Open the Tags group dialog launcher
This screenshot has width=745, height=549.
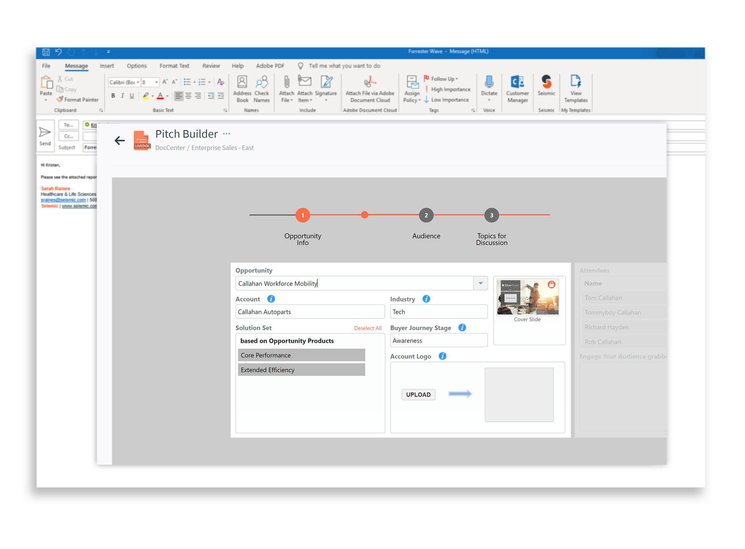click(x=473, y=111)
